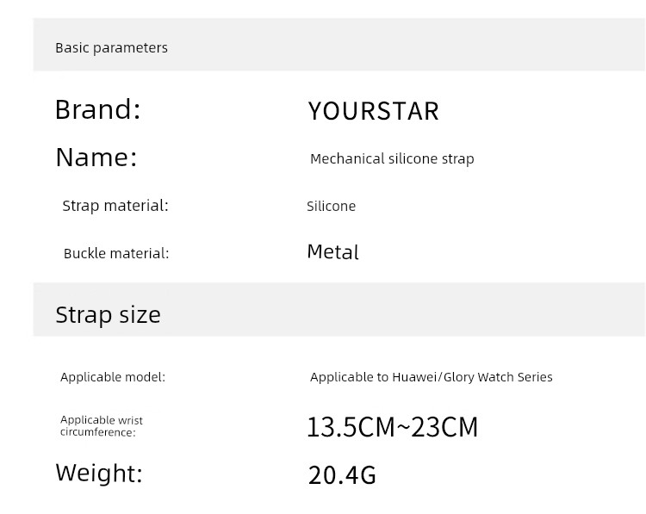The image size is (646, 514).
Task: Click the 13.5CM~23CM value
Action: click(393, 427)
